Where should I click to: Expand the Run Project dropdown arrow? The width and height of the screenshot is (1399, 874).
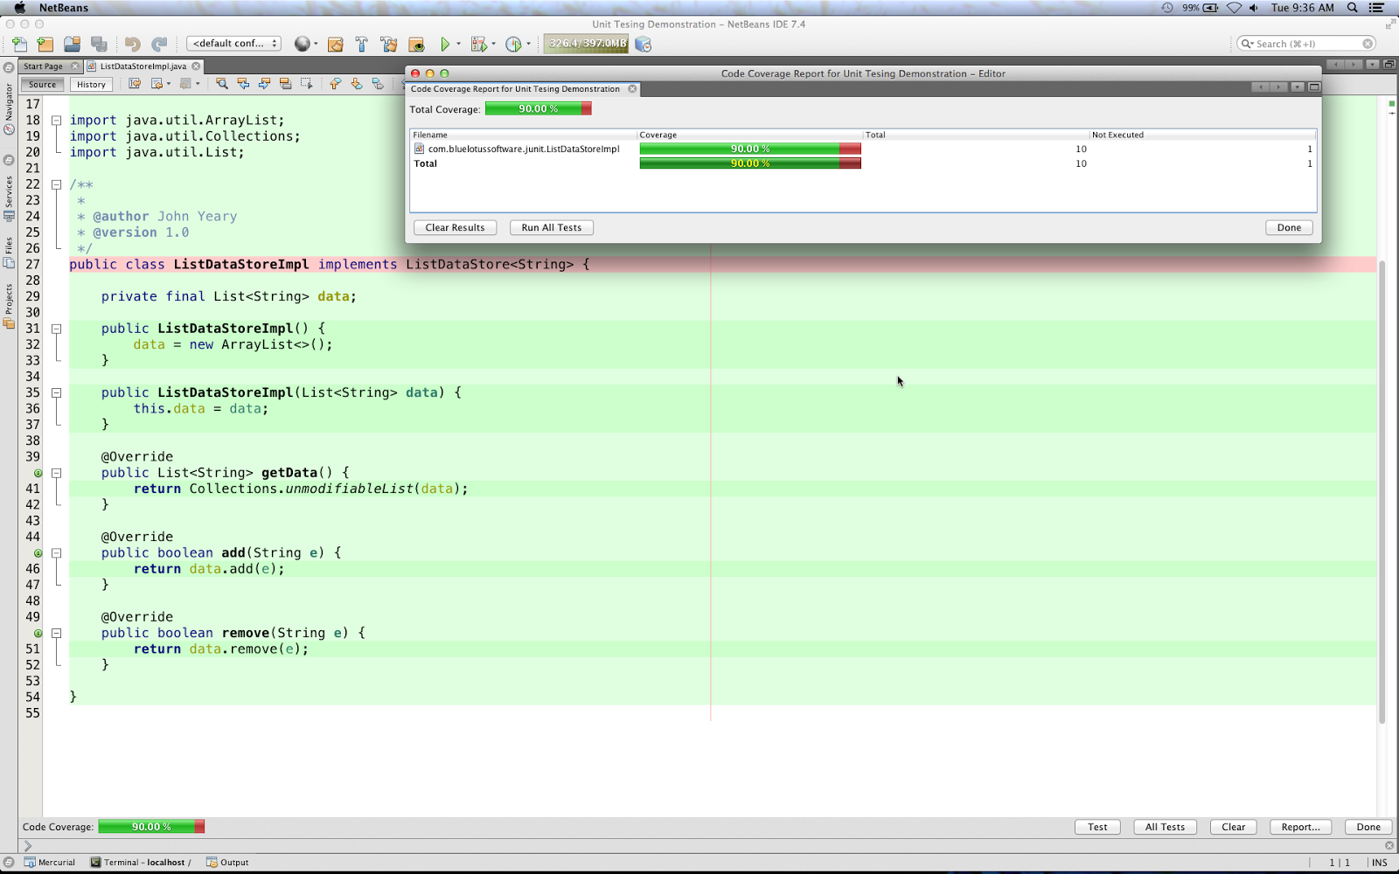tap(458, 44)
